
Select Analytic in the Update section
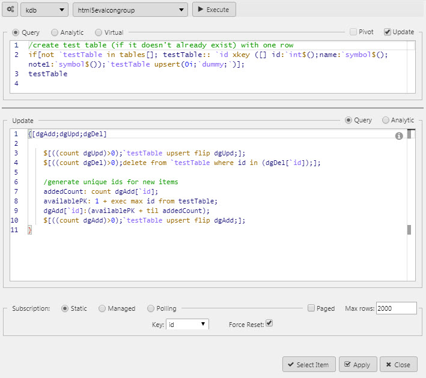tap(386, 120)
